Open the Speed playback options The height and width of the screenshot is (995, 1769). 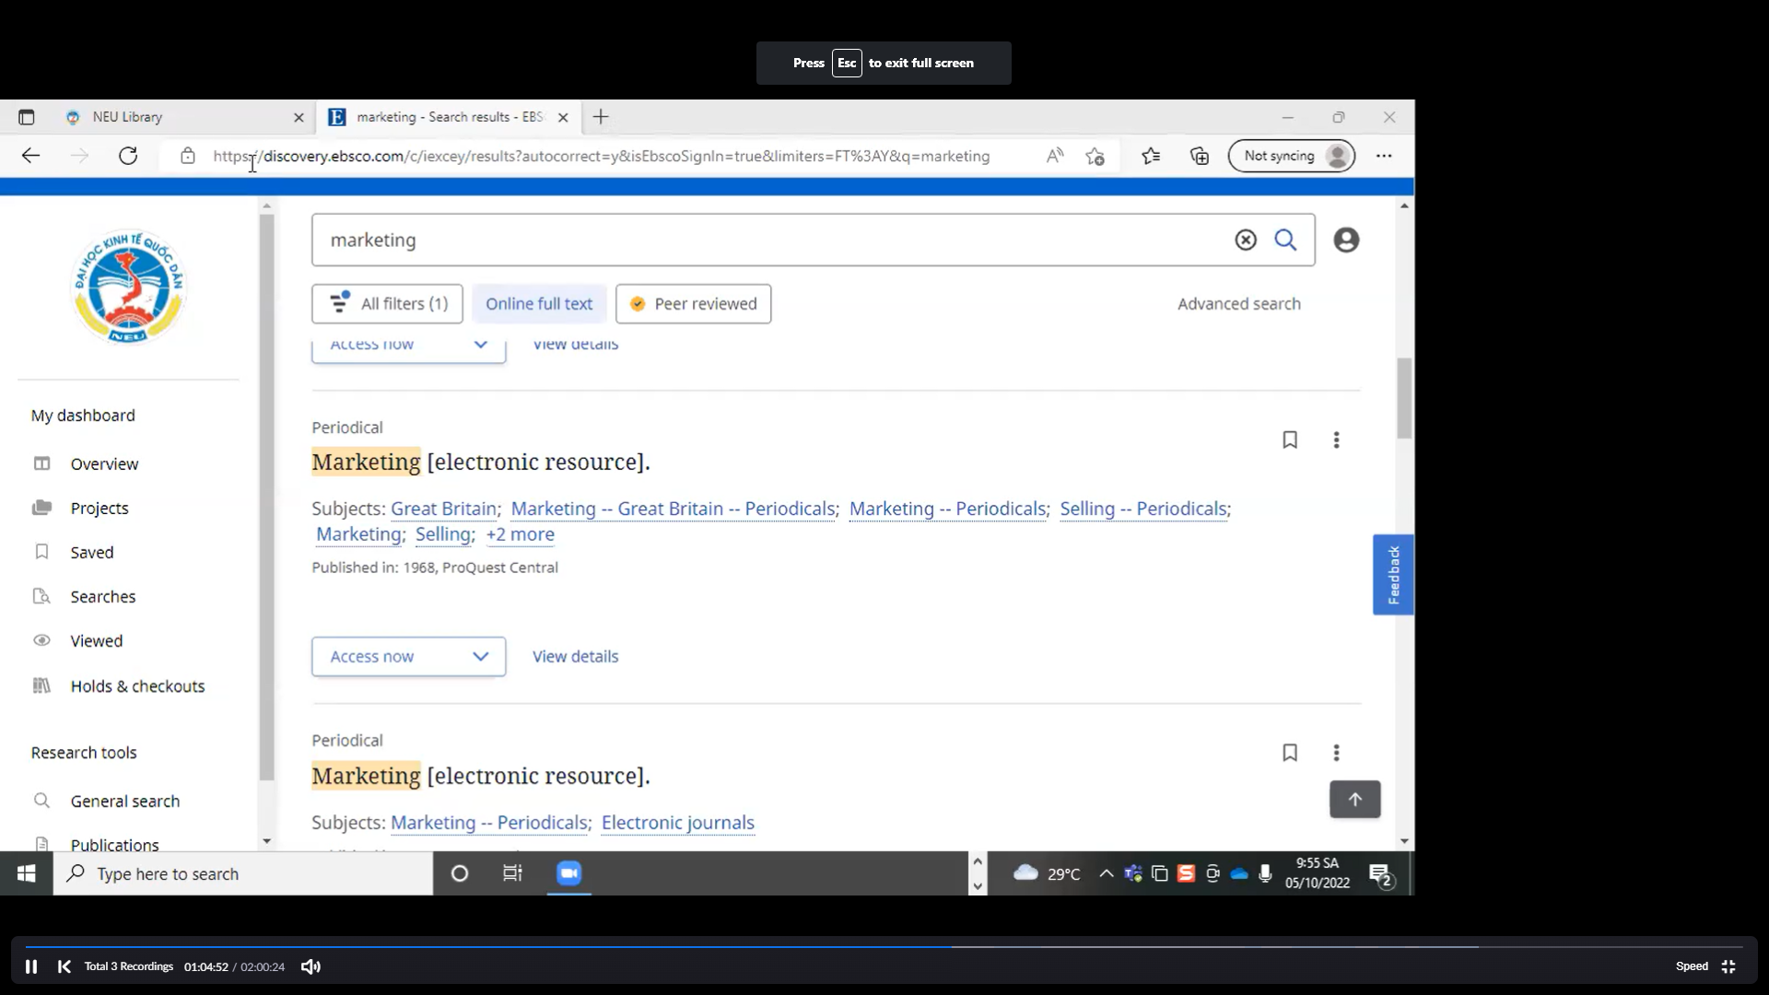tap(1692, 966)
